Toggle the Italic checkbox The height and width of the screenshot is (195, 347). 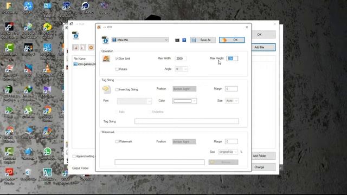point(117,112)
